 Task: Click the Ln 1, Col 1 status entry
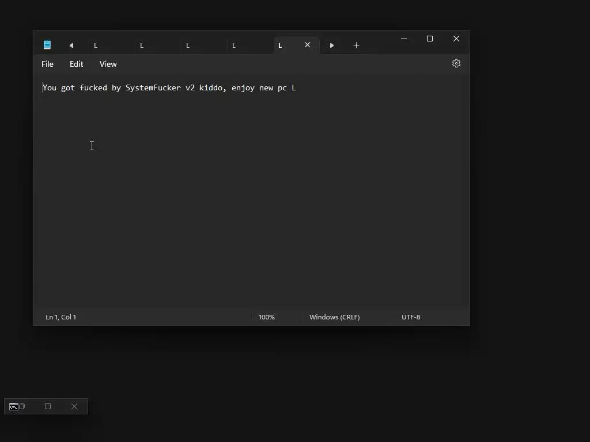(x=61, y=317)
